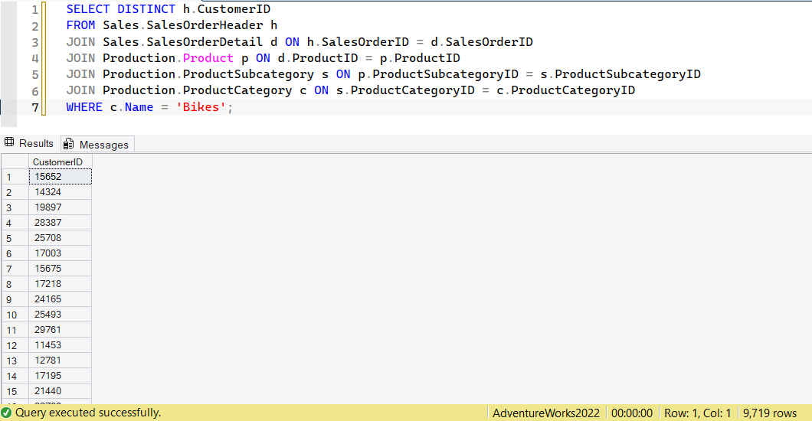Select cell with CustomerID 17195
Image resolution: width=812 pixels, height=421 pixels.
coord(60,376)
